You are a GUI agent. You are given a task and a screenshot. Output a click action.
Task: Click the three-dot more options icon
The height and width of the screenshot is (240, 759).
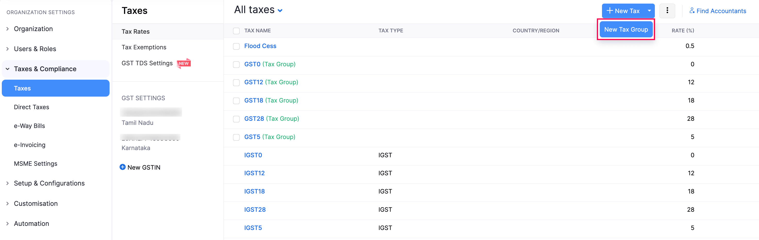point(667,11)
